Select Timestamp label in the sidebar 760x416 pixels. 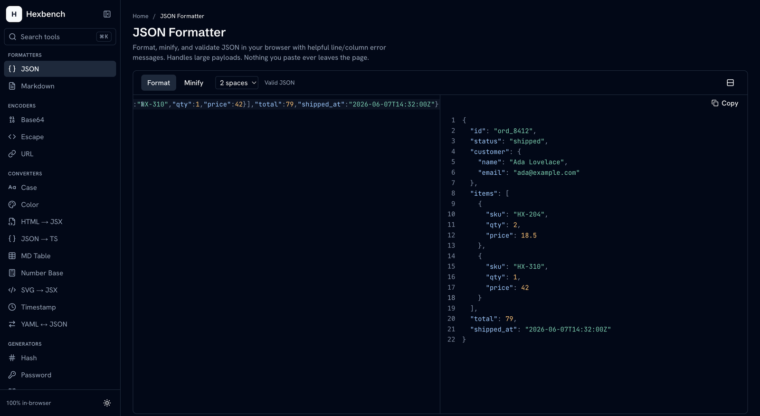coord(38,307)
